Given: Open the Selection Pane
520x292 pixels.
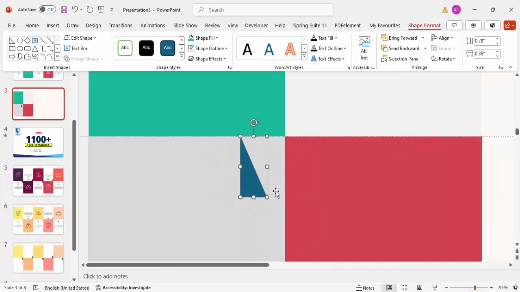Looking at the screenshot, I should pyautogui.click(x=400, y=59).
